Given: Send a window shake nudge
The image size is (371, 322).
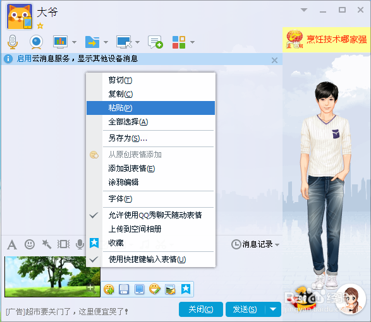Looking at the screenshot, I should click(63, 244).
